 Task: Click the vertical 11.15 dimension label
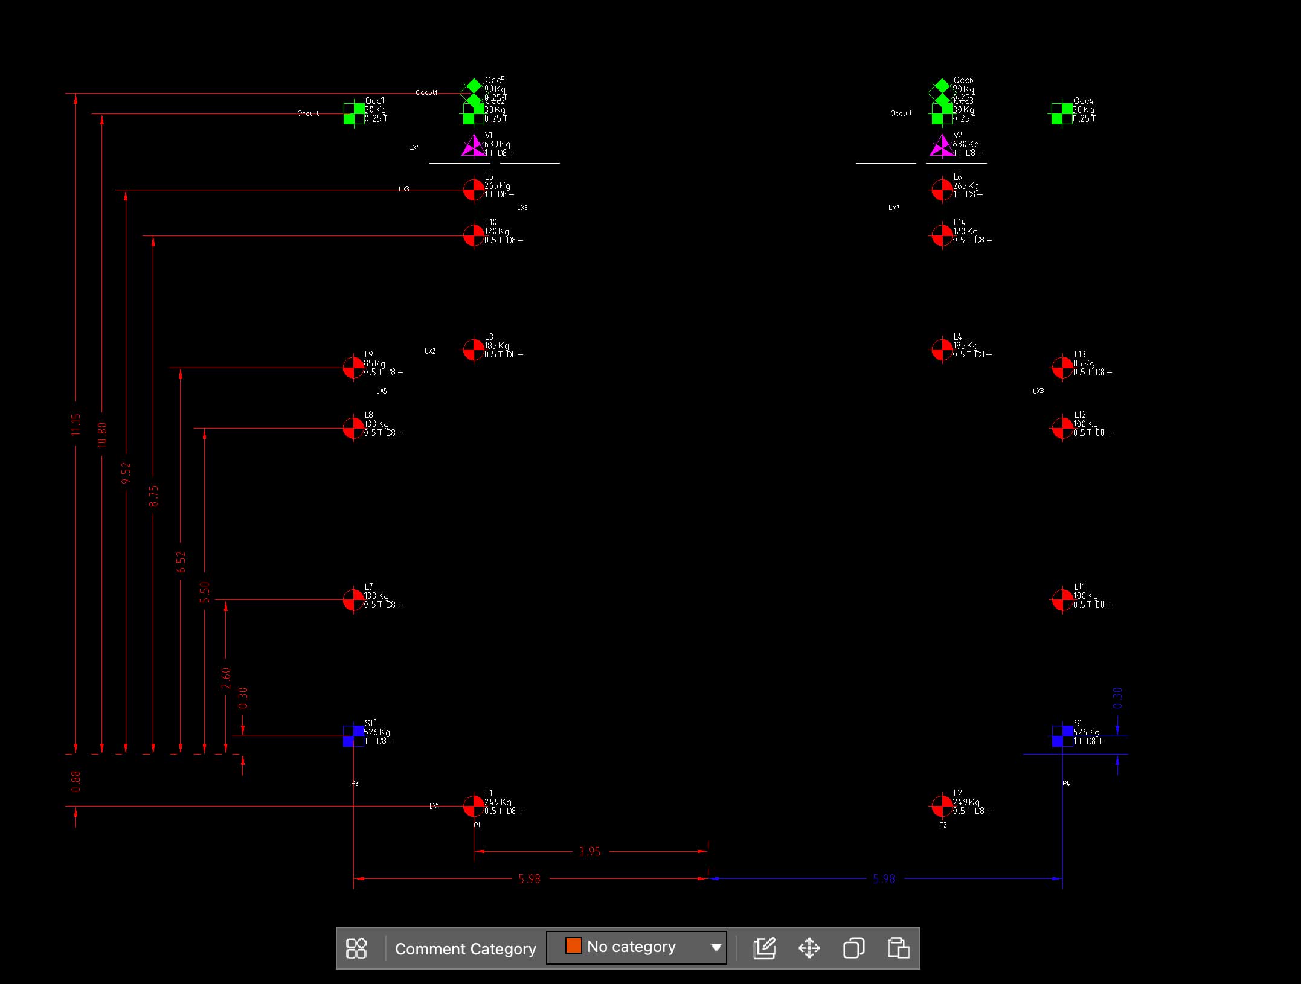coord(75,424)
